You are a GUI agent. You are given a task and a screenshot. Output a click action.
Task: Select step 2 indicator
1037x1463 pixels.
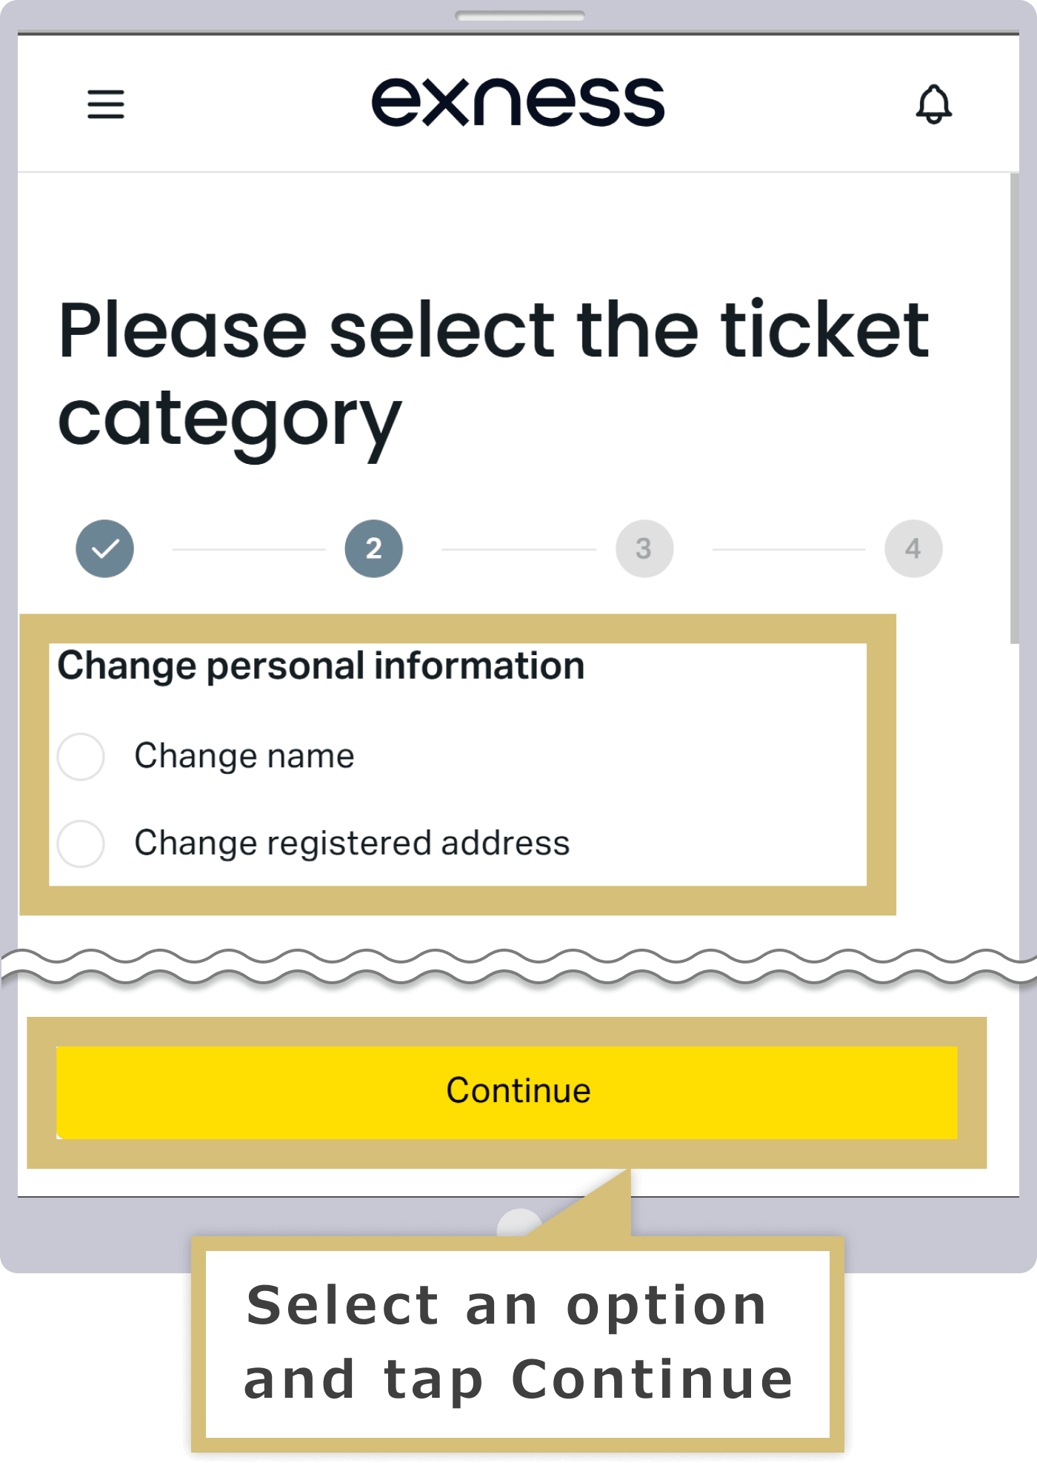pyautogui.click(x=373, y=548)
